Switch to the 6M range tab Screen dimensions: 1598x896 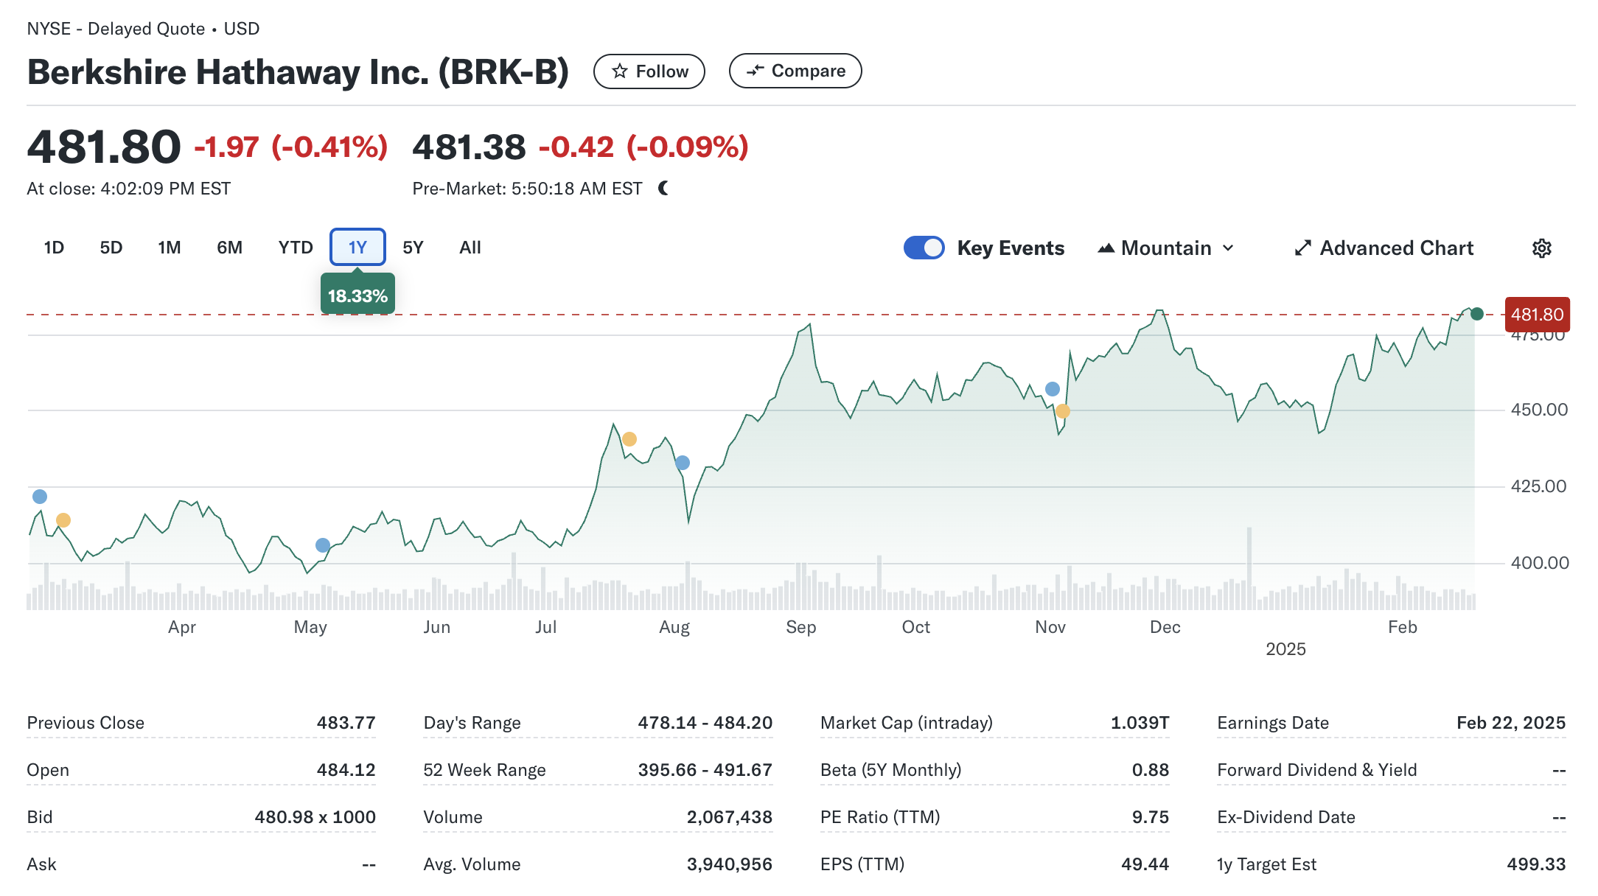pyautogui.click(x=229, y=248)
